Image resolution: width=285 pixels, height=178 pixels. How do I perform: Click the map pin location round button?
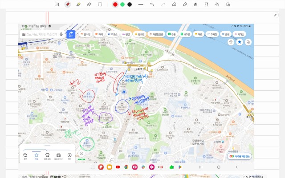pos(231,42)
